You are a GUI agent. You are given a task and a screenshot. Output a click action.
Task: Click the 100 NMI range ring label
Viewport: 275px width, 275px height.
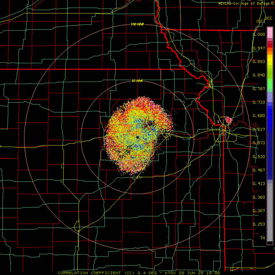(137, 24)
